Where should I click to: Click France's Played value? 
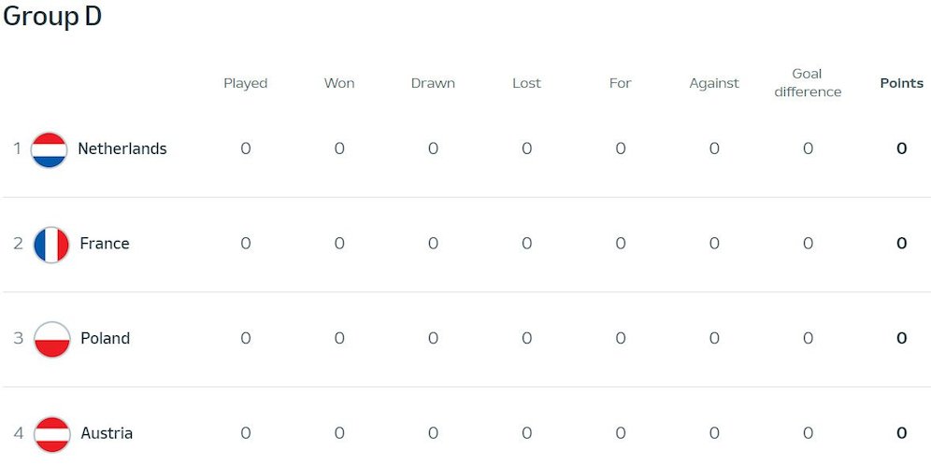click(x=246, y=244)
